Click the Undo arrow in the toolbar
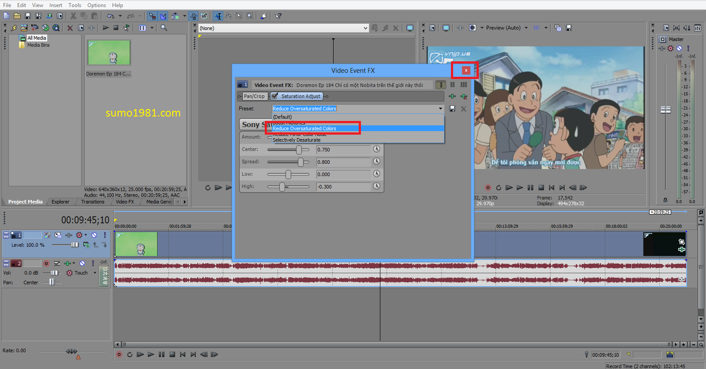This screenshot has width=706, height=369. point(111,16)
